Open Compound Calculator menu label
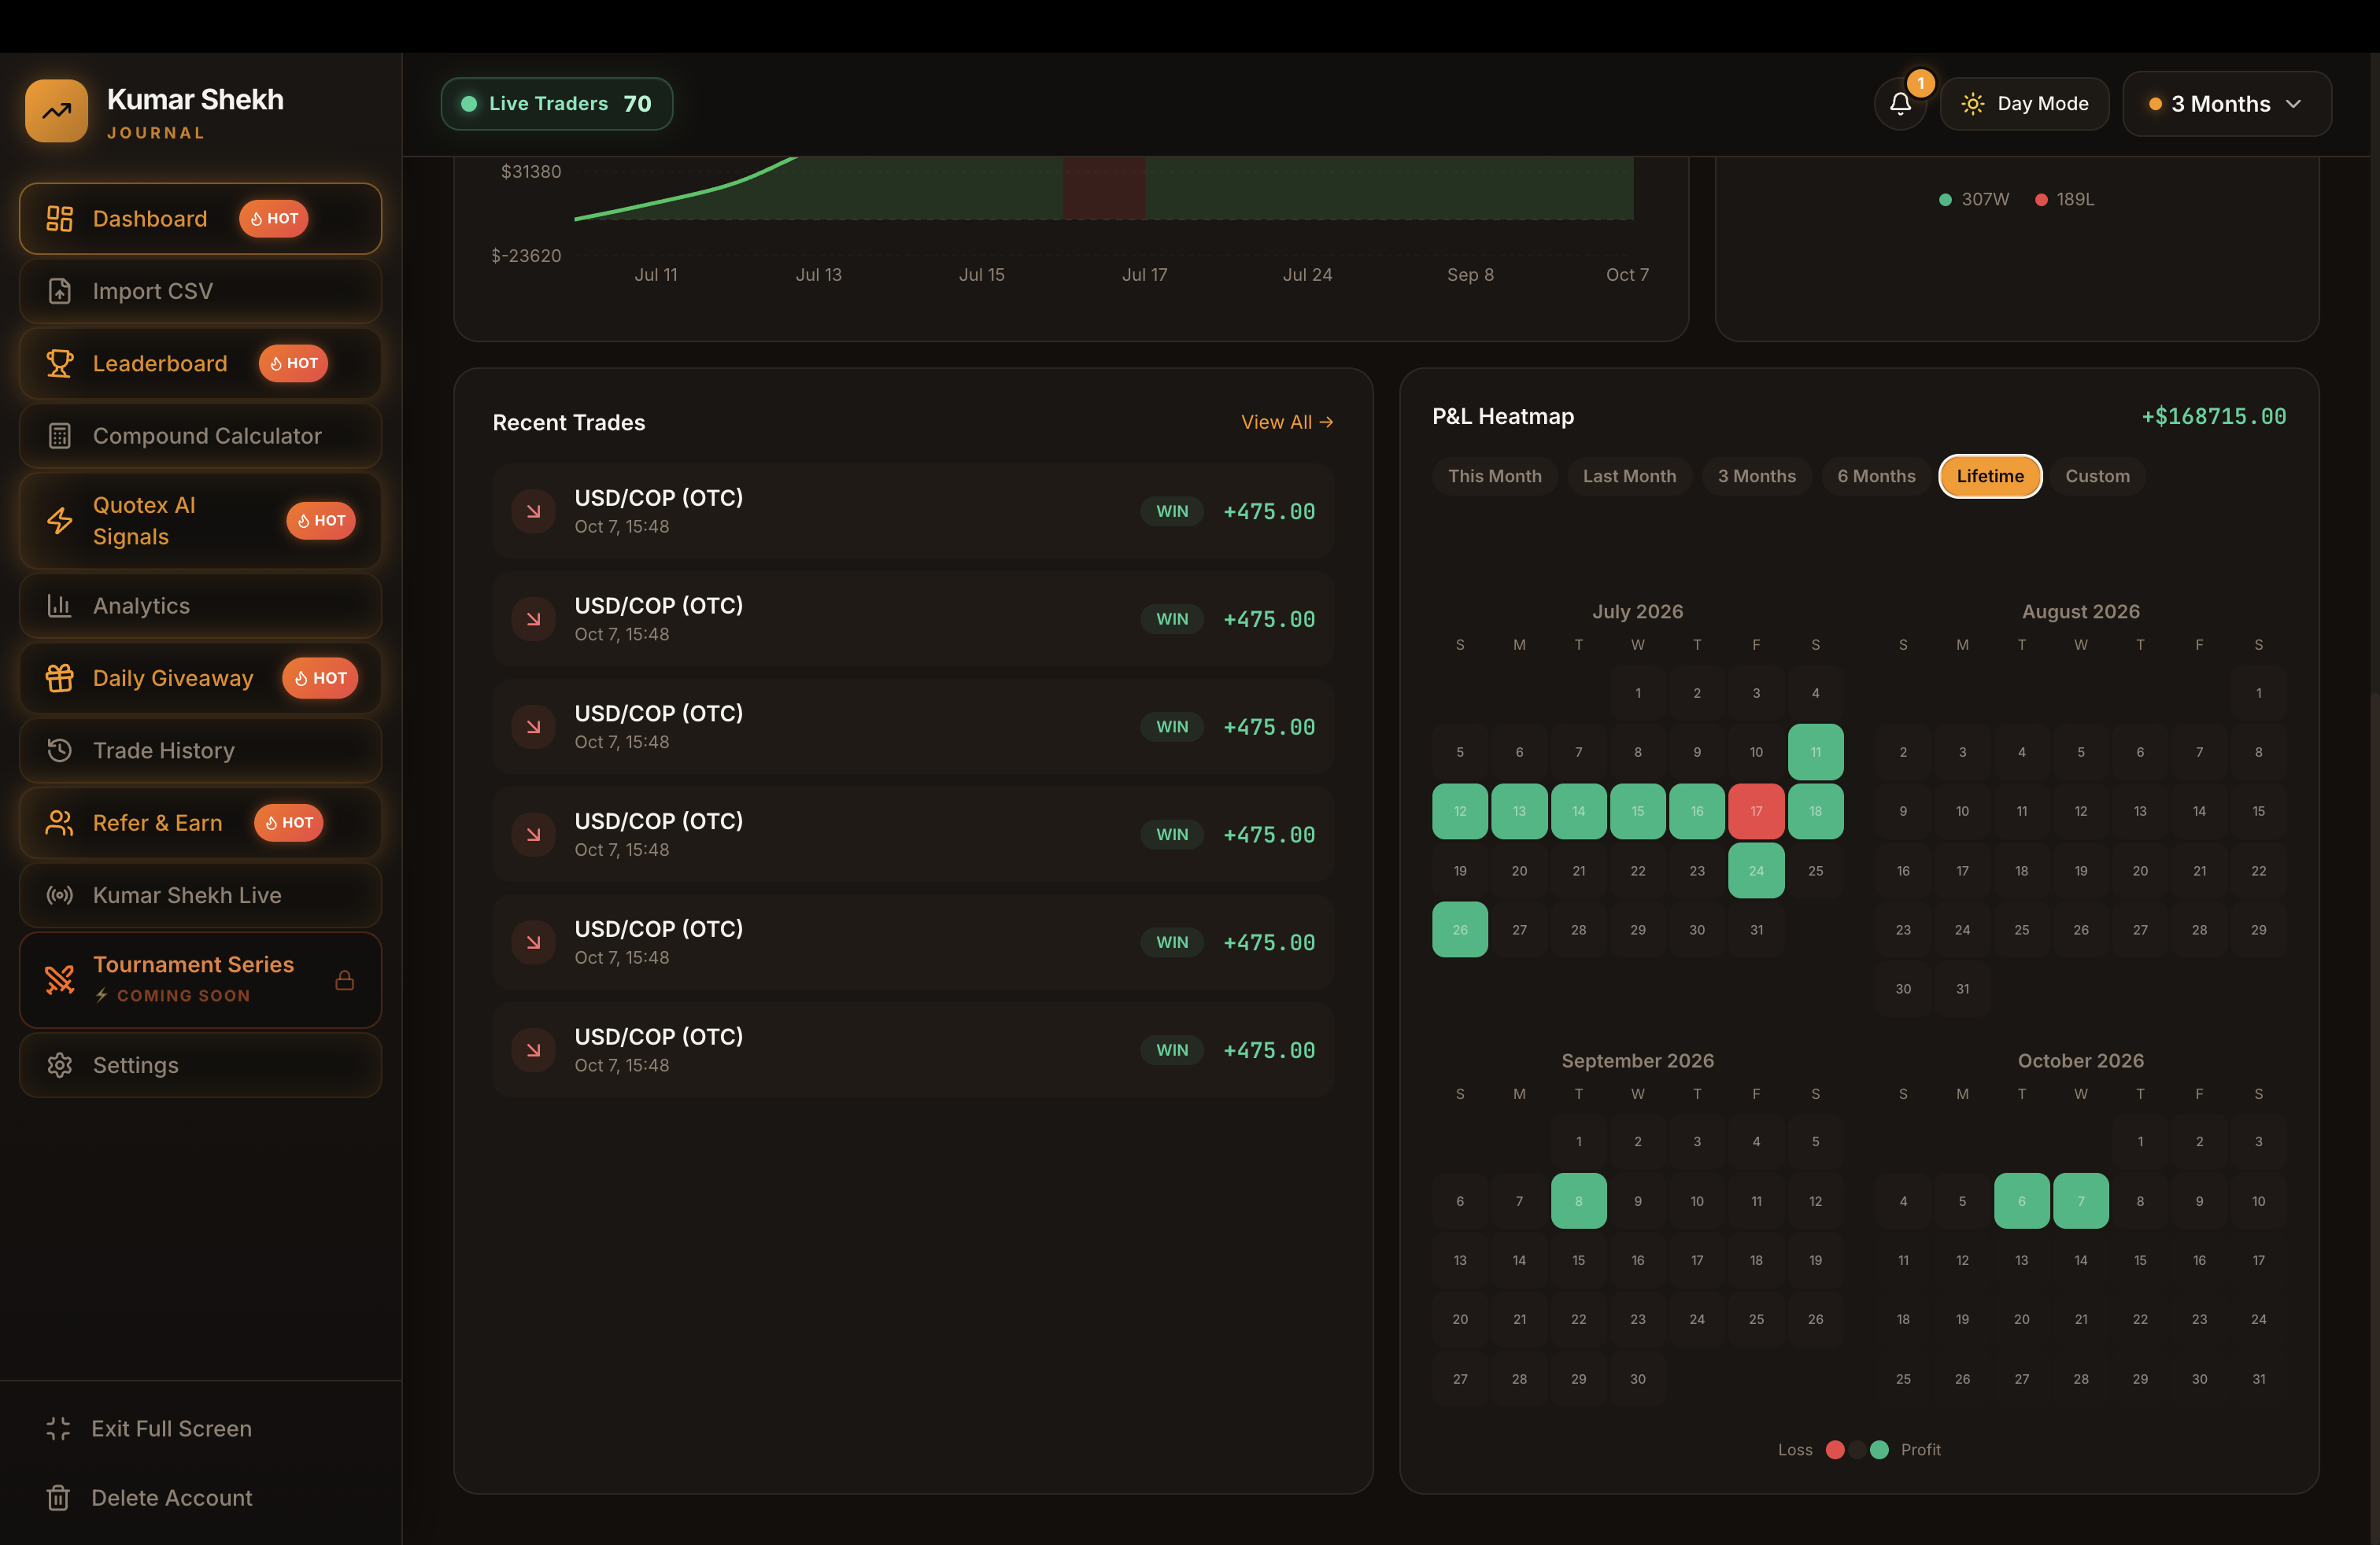Viewport: 2380px width, 1545px height. (x=207, y=436)
